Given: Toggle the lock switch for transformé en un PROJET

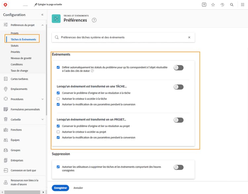Looking at the screenshot, I should pos(179,120).
